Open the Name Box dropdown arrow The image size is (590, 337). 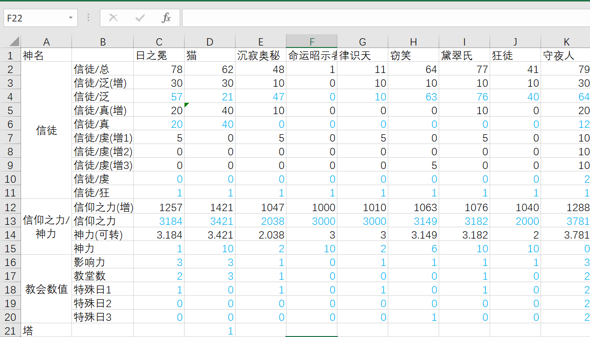pos(71,18)
